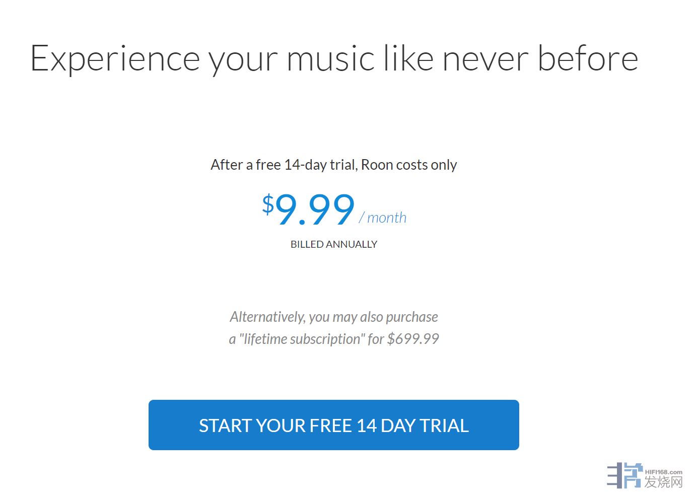
Task: Click the word "Experience" in the headline
Action: (115, 59)
